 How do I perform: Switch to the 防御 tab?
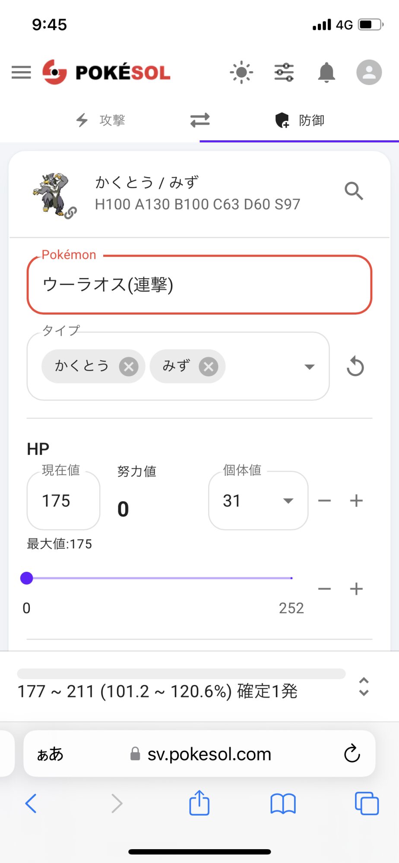(300, 120)
